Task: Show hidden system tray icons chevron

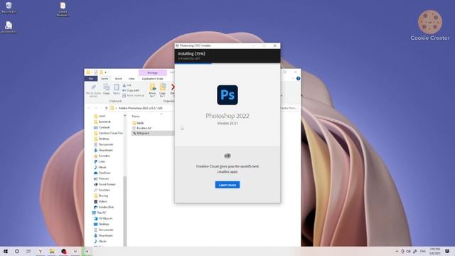Action: (397, 251)
